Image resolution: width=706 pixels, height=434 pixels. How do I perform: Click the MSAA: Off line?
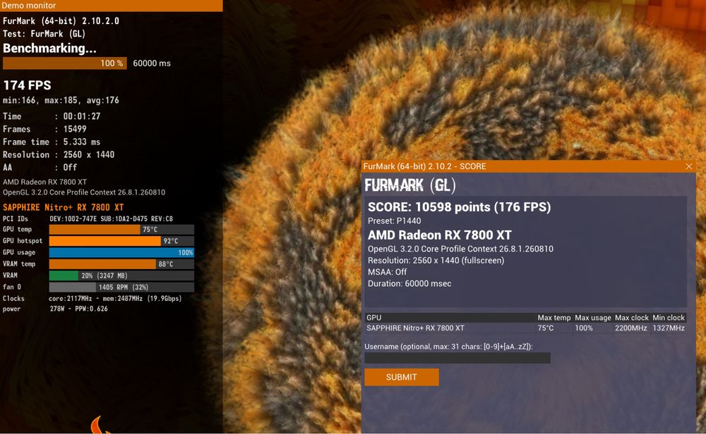pos(387,272)
